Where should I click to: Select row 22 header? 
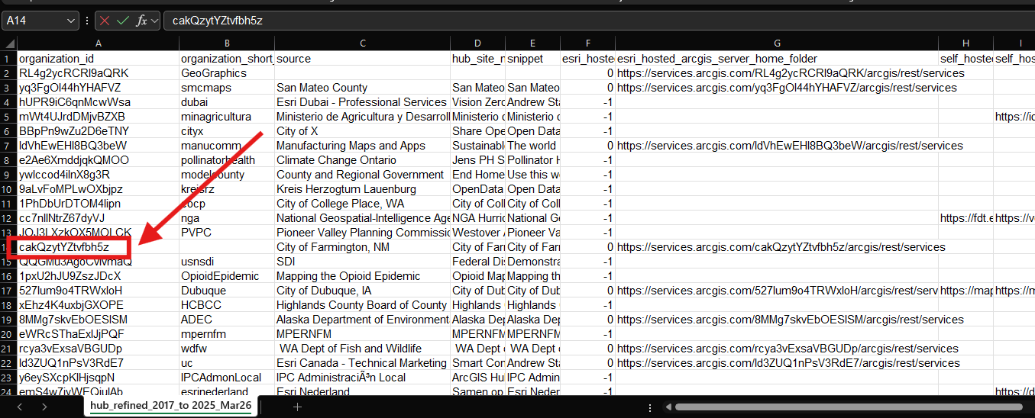[8, 363]
